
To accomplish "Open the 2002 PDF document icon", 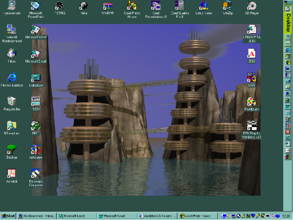I will point(251,56).
